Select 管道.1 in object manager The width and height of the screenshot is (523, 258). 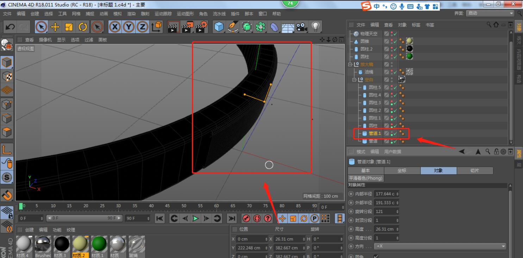point(375,133)
